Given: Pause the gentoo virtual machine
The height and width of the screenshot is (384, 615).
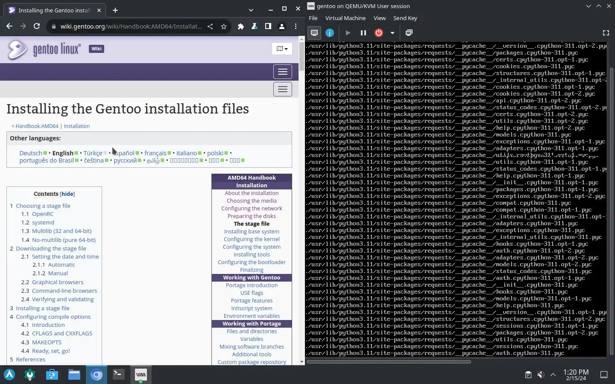Looking at the screenshot, I should [x=363, y=33].
